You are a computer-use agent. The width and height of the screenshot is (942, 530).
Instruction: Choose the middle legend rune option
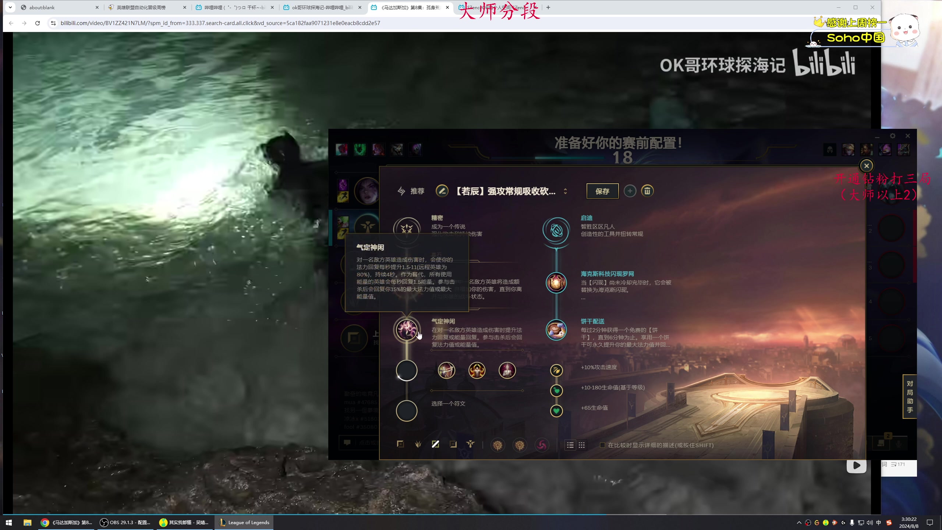pyautogui.click(x=477, y=370)
